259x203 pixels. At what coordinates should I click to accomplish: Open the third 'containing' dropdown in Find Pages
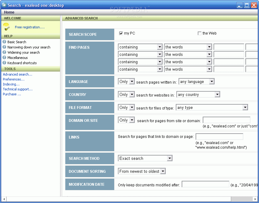(x=140, y=62)
